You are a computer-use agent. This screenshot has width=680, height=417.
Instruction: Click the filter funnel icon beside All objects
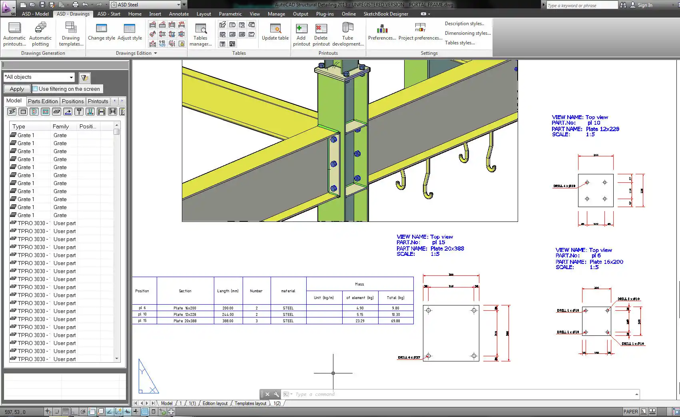84,78
